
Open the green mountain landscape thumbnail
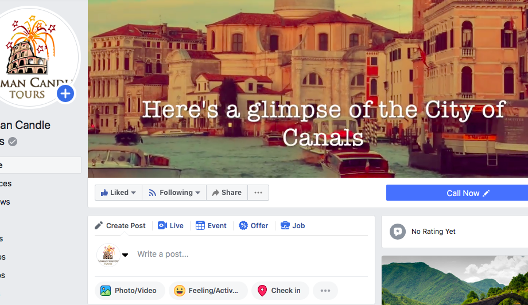click(x=455, y=280)
